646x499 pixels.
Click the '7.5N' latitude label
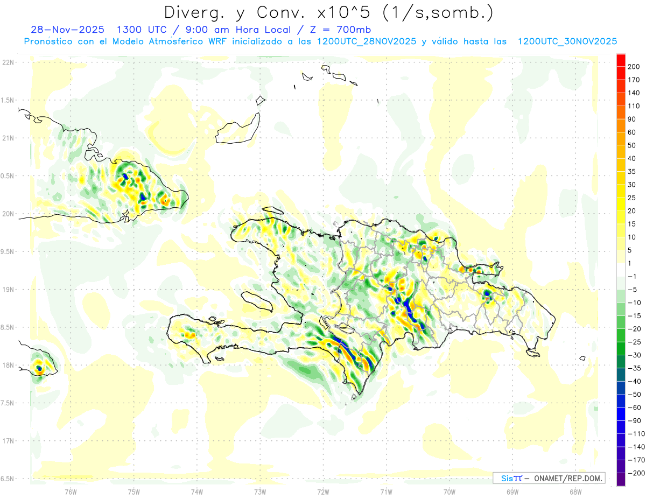(x=8, y=403)
